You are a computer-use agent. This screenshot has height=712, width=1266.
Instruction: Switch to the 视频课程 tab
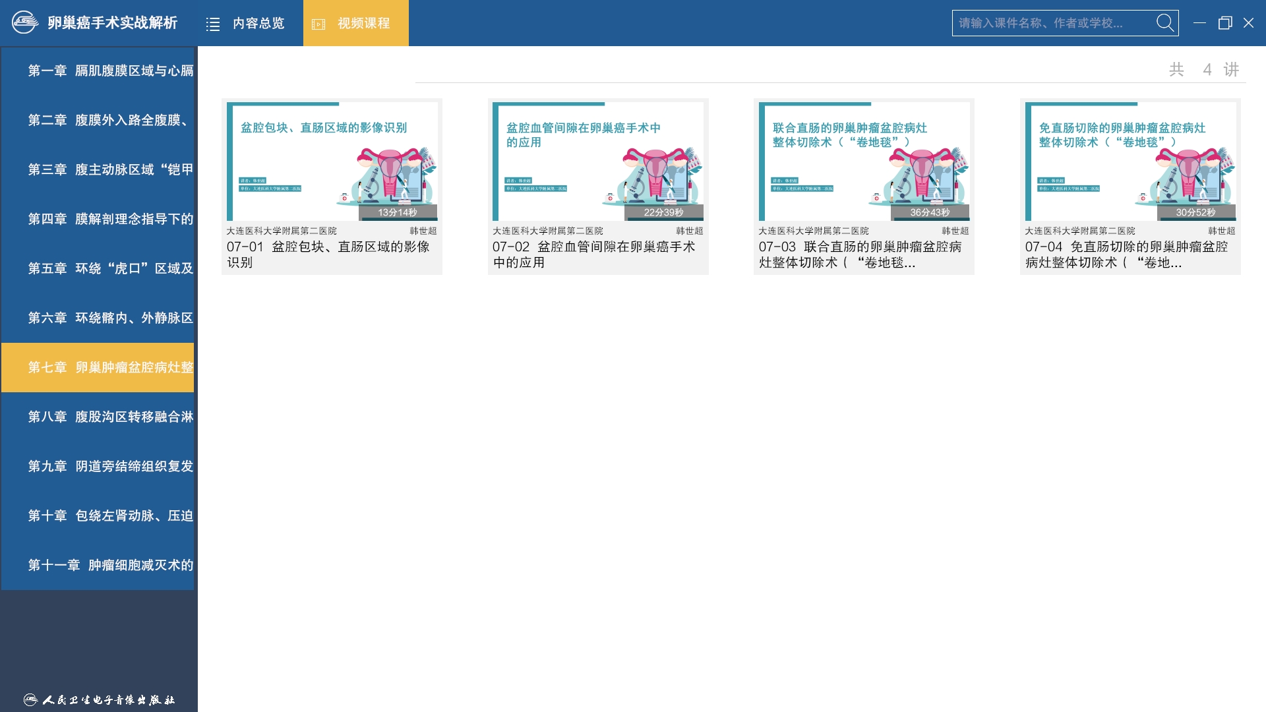pyautogui.click(x=363, y=24)
